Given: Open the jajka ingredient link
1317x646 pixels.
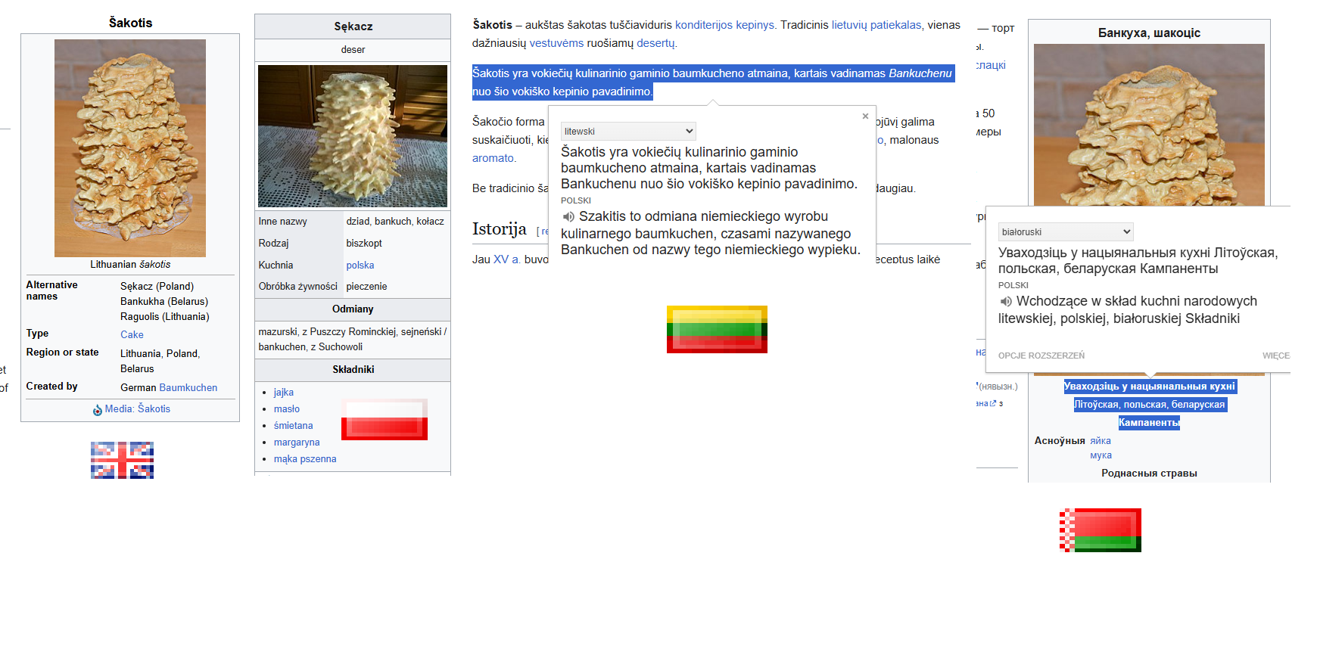Looking at the screenshot, I should click(x=284, y=392).
